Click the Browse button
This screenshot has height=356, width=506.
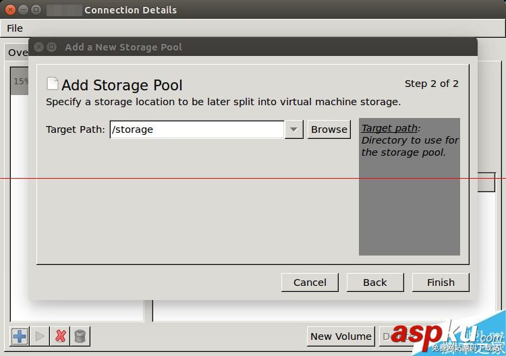coord(329,129)
